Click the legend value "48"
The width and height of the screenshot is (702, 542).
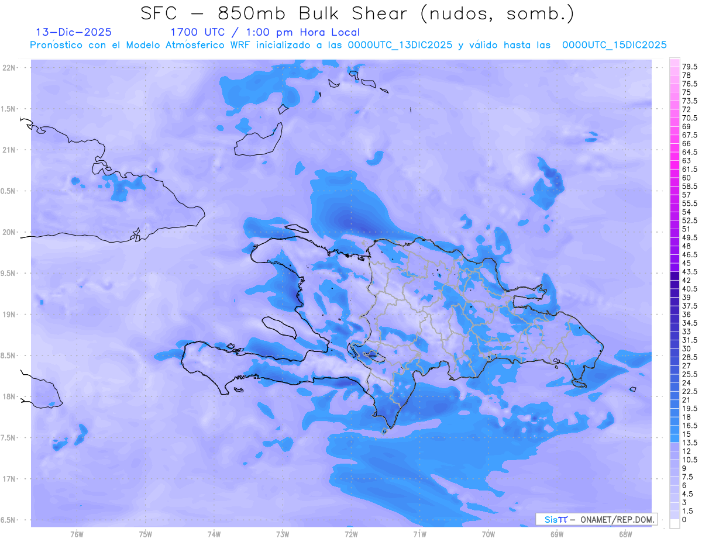pyautogui.click(x=687, y=246)
